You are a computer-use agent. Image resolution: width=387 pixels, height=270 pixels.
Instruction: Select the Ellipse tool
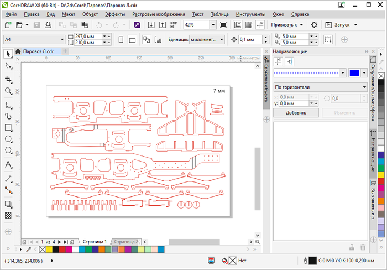pyautogui.click(x=8, y=139)
